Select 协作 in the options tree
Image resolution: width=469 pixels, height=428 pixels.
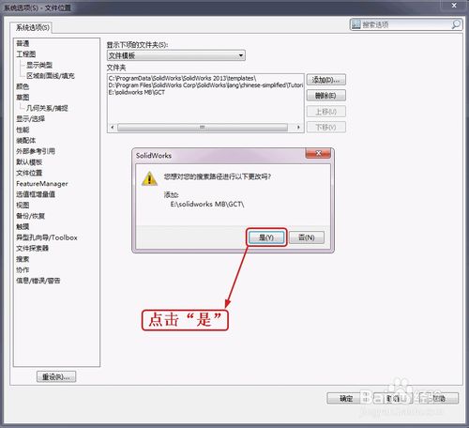click(23, 269)
